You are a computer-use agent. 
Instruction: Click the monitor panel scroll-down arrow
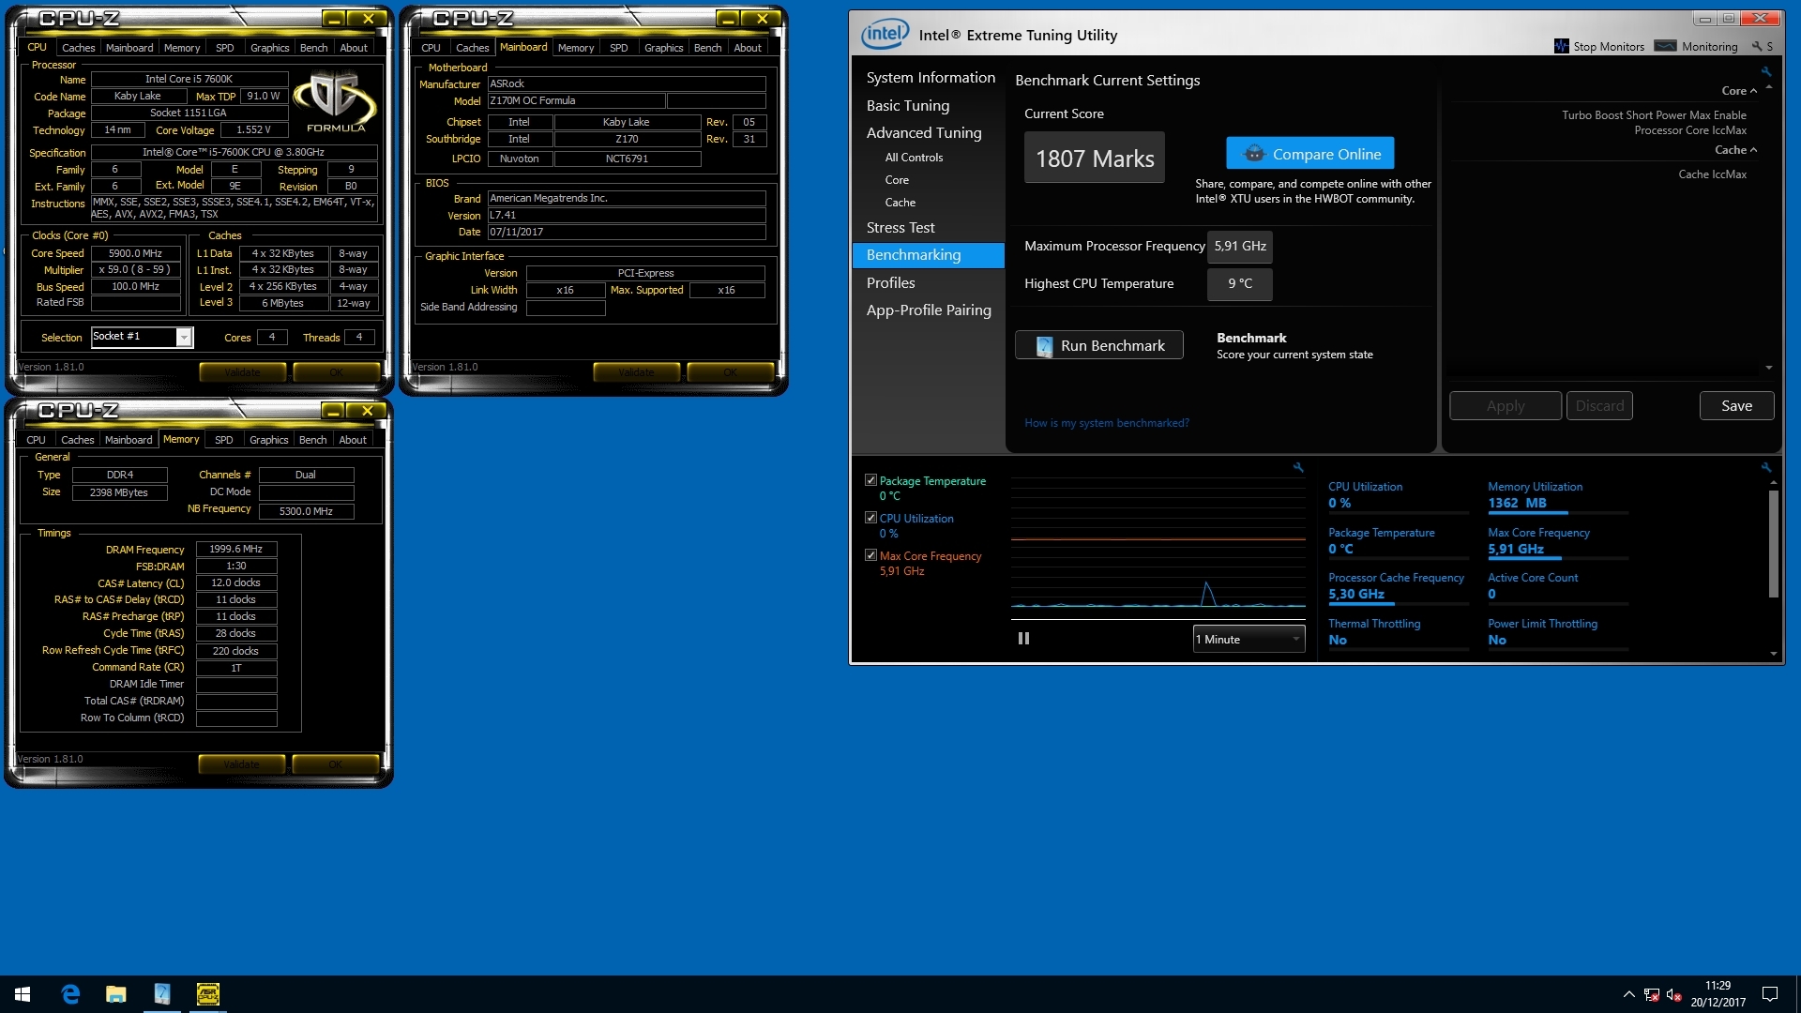[1773, 654]
